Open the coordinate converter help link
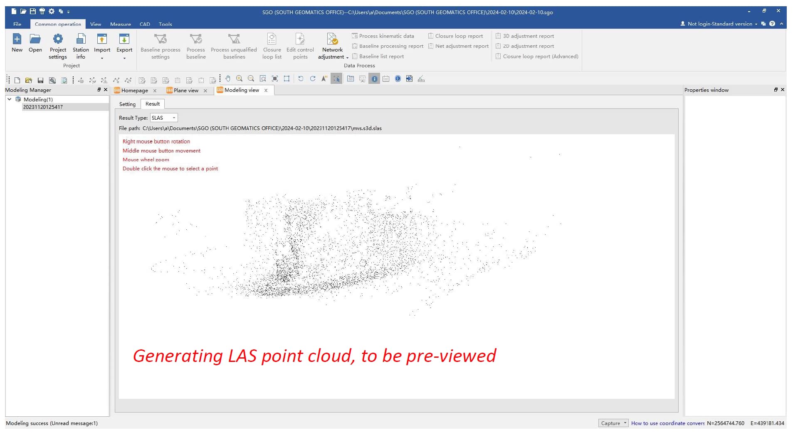This screenshot has height=435, width=793. click(x=667, y=423)
